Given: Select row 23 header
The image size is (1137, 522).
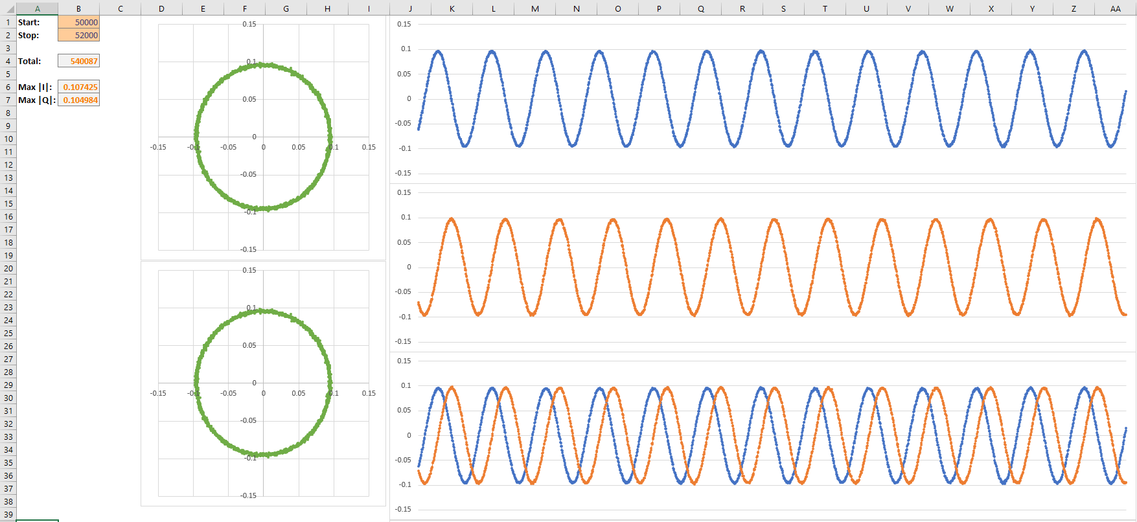Looking at the screenshot, I should [8, 307].
